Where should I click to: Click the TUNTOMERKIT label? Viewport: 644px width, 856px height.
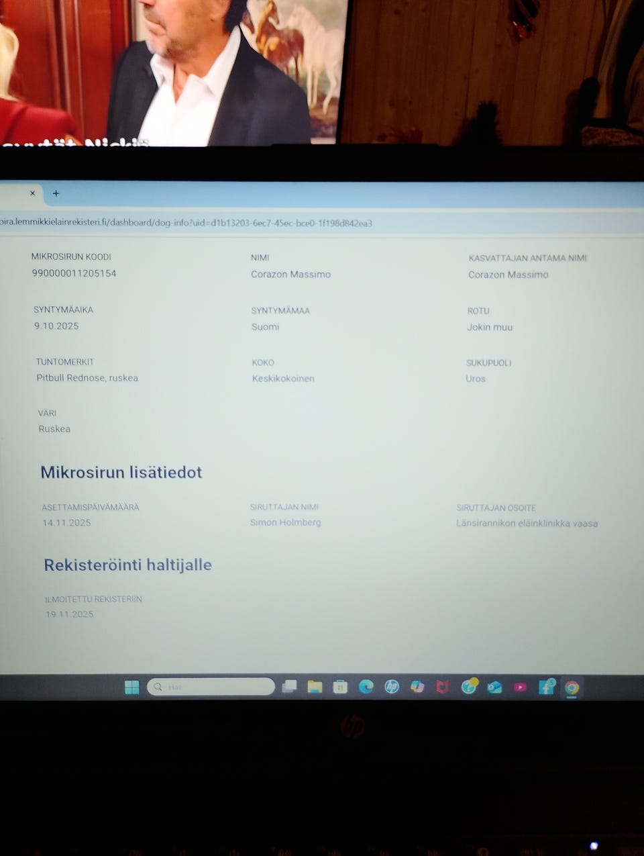coord(64,361)
